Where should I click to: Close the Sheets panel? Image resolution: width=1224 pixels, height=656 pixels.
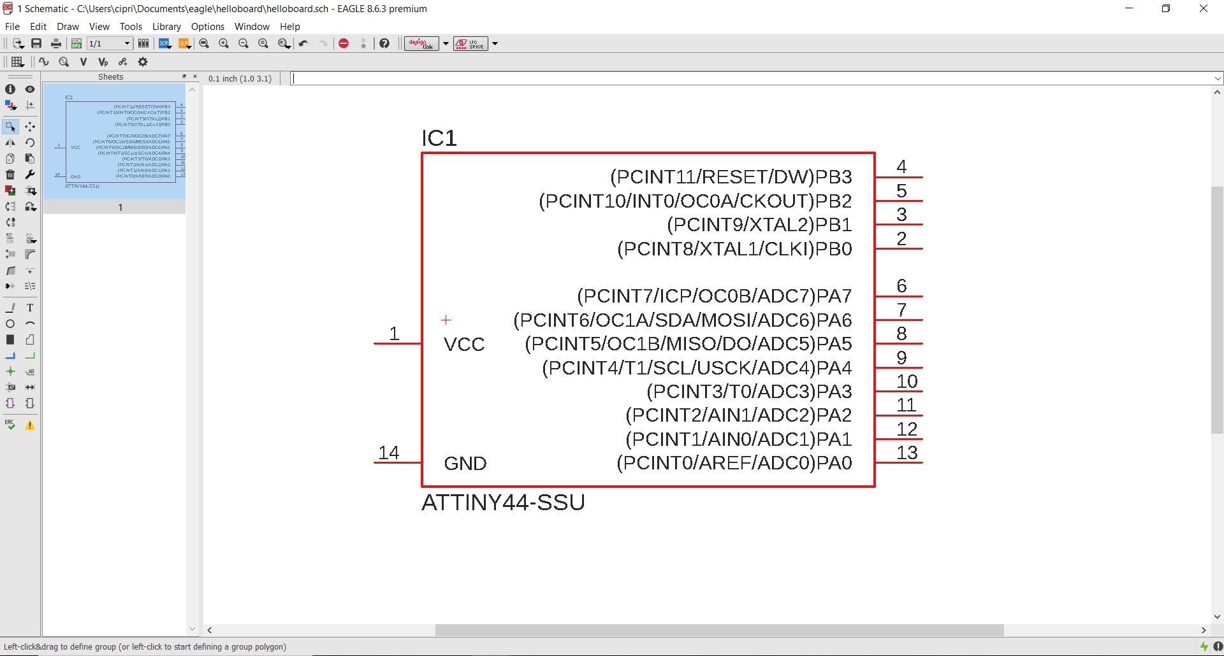click(x=195, y=76)
